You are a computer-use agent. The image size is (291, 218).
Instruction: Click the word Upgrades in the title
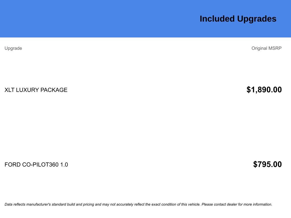point(257,19)
